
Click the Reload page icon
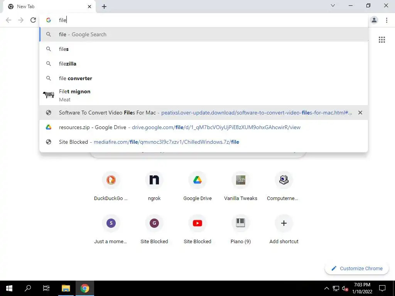(33, 20)
